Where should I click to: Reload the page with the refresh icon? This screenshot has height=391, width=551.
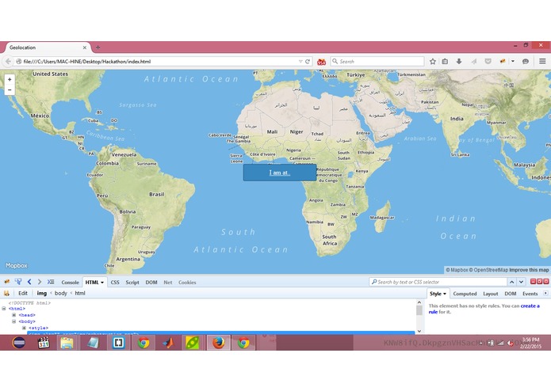click(308, 62)
